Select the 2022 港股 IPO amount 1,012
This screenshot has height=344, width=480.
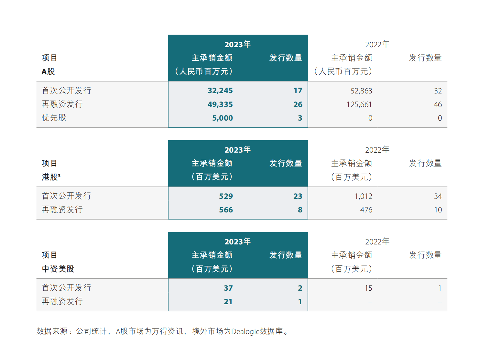click(x=364, y=196)
